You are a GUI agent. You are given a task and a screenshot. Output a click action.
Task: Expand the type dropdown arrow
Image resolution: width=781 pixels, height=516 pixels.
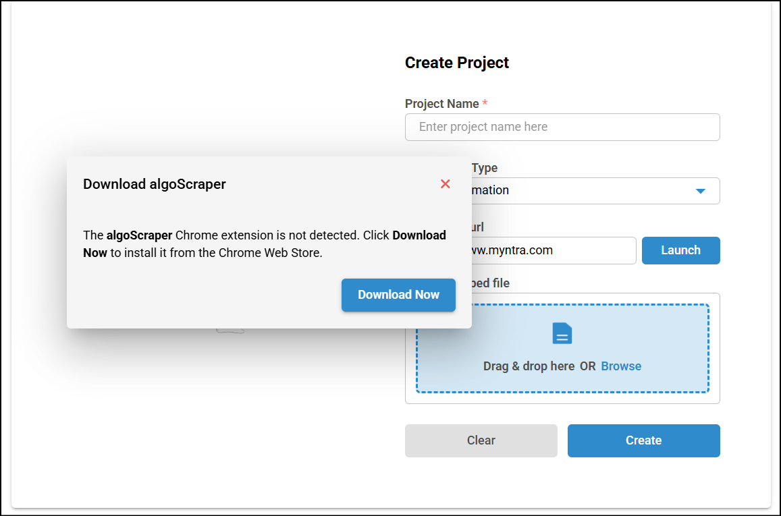pos(700,191)
